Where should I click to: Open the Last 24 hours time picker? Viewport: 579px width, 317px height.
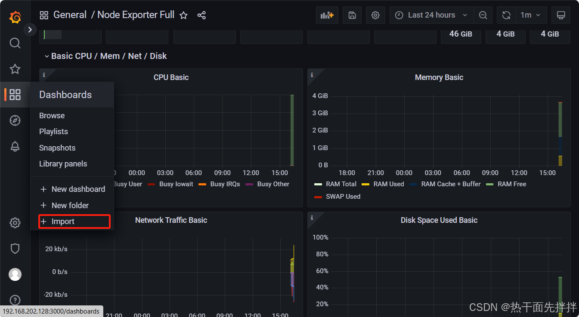pos(432,15)
